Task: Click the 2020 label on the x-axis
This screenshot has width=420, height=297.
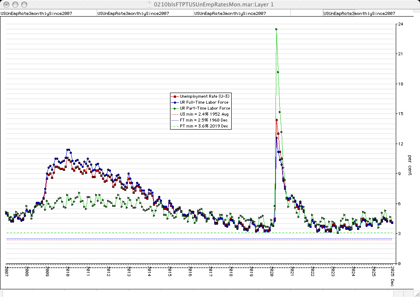Action: click(272, 272)
